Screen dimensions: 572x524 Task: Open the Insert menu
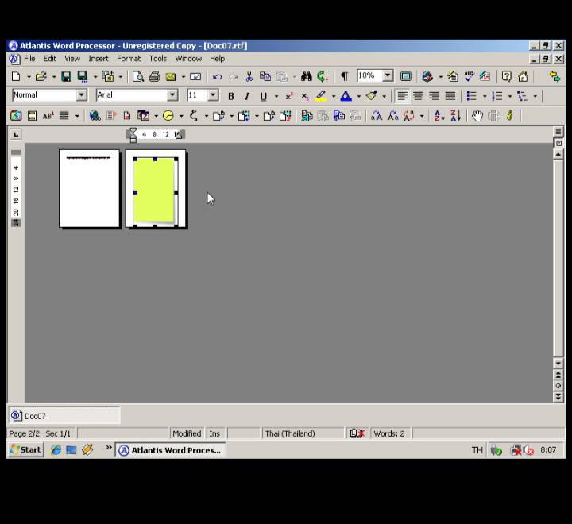click(99, 59)
